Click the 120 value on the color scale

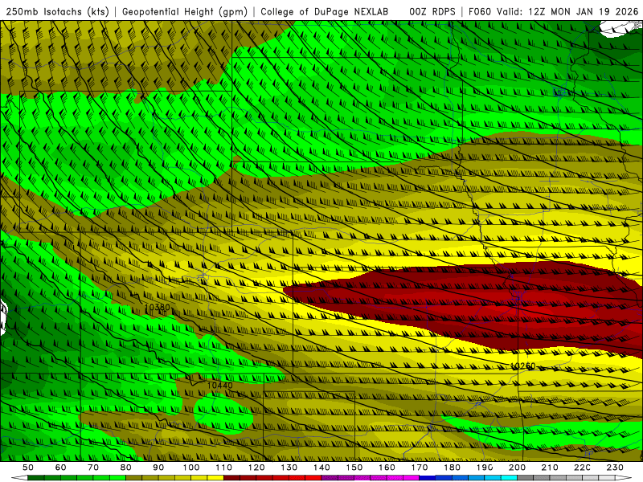[x=256, y=468]
